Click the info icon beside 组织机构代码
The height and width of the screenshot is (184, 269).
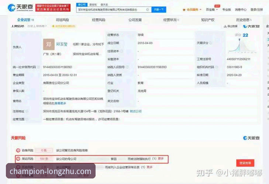click(x=217, y=67)
